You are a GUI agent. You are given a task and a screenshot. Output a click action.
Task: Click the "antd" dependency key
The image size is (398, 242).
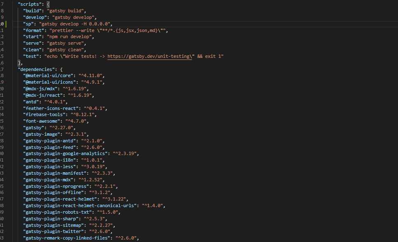[31, 102]
